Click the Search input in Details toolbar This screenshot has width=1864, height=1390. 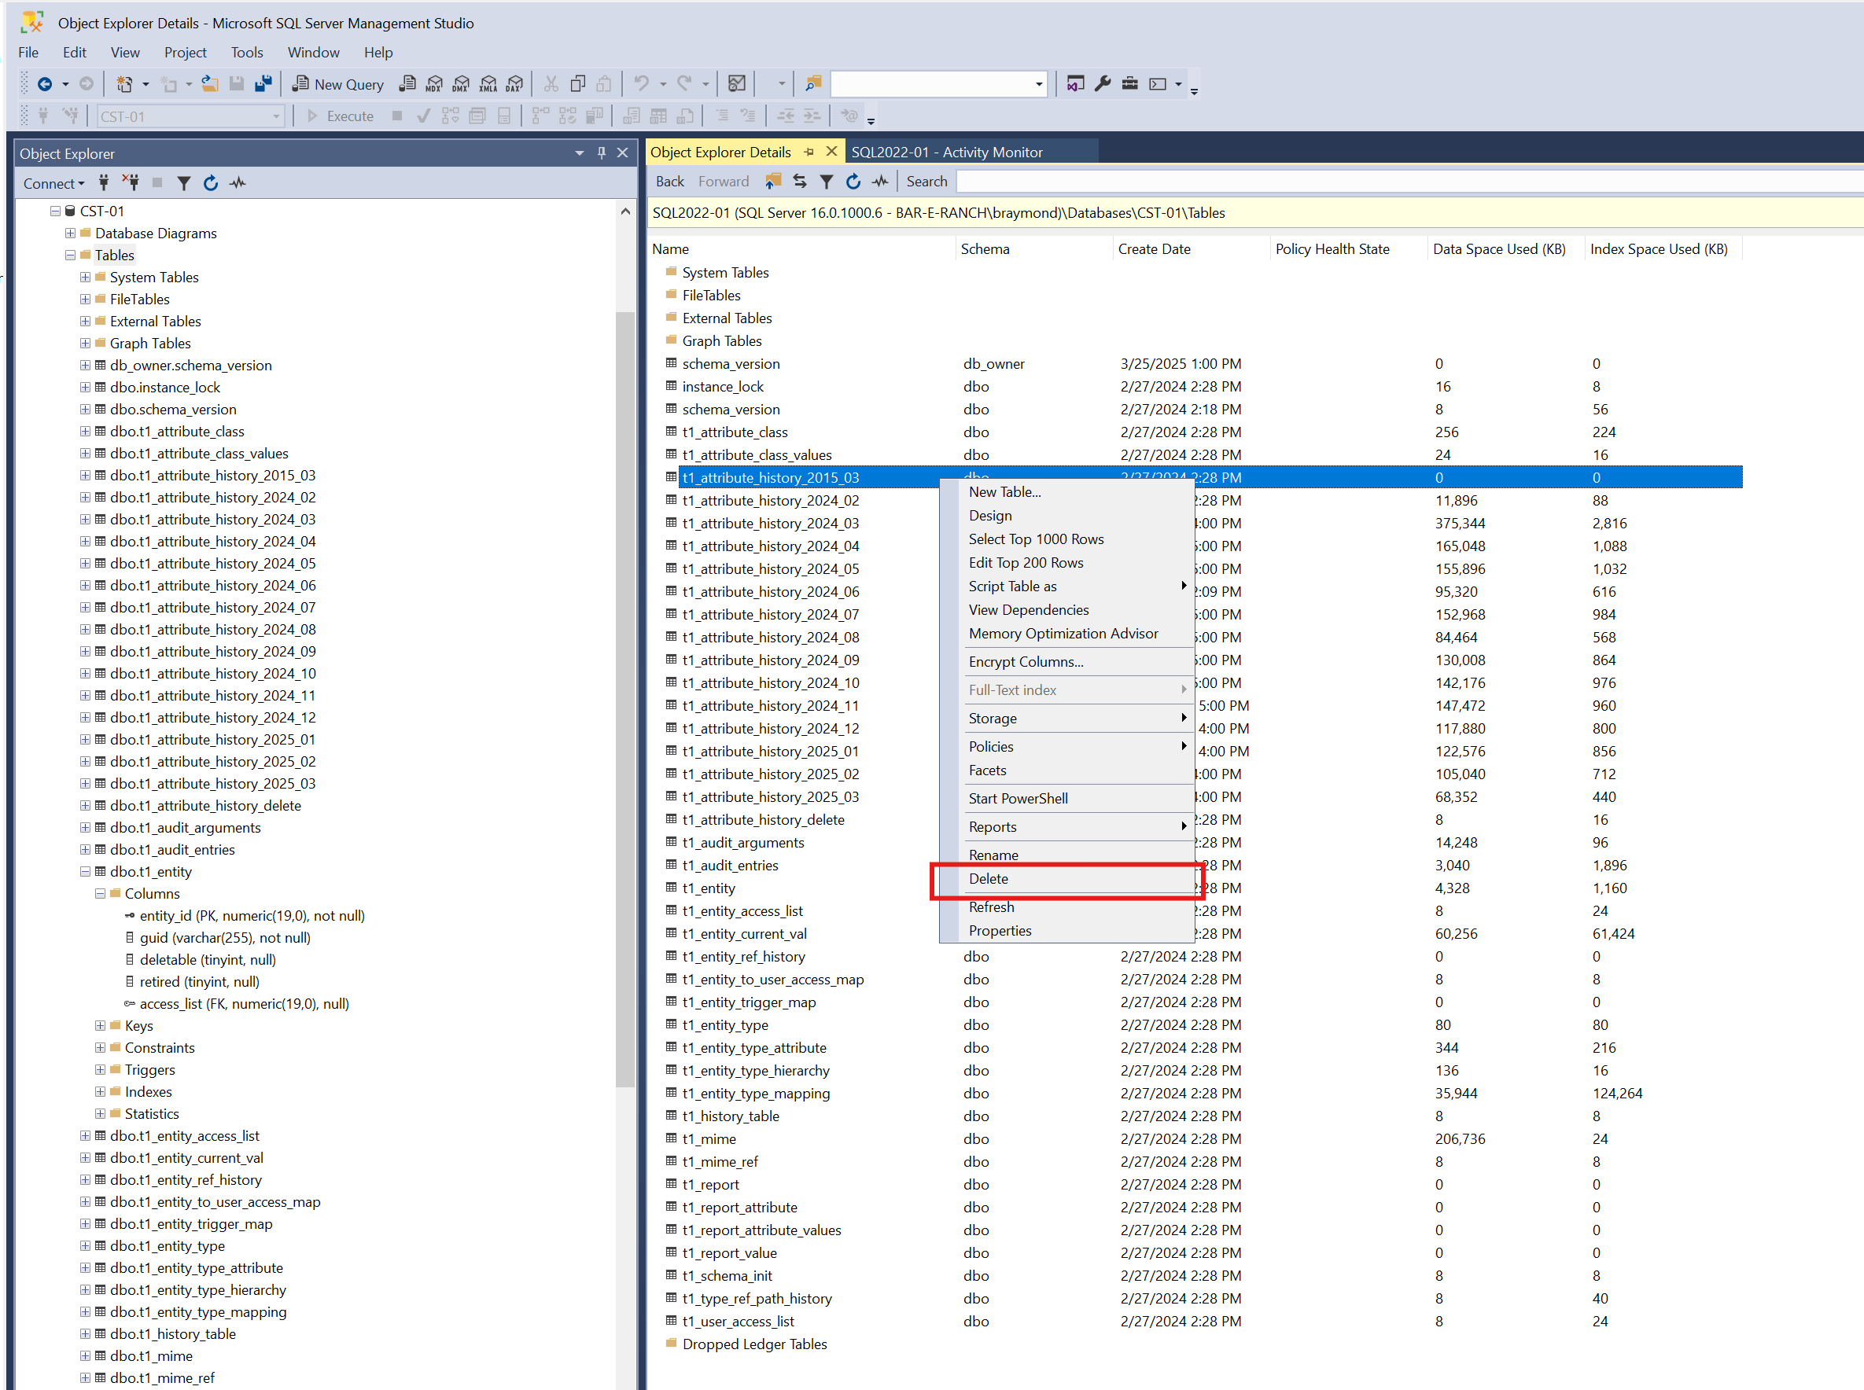pyautogui.click(x=1409, y=182)
